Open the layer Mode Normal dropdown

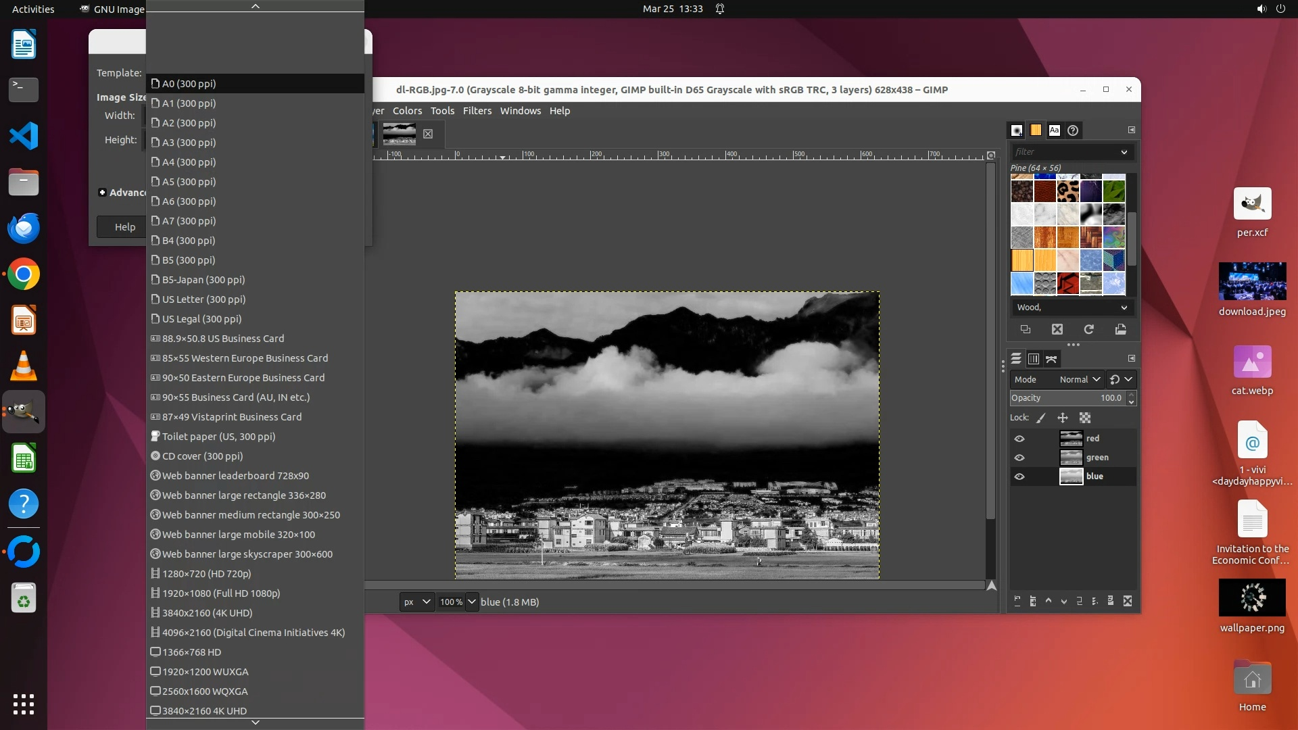[1080, 379]
